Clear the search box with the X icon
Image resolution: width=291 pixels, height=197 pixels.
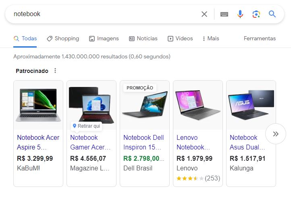coord(204,14)
